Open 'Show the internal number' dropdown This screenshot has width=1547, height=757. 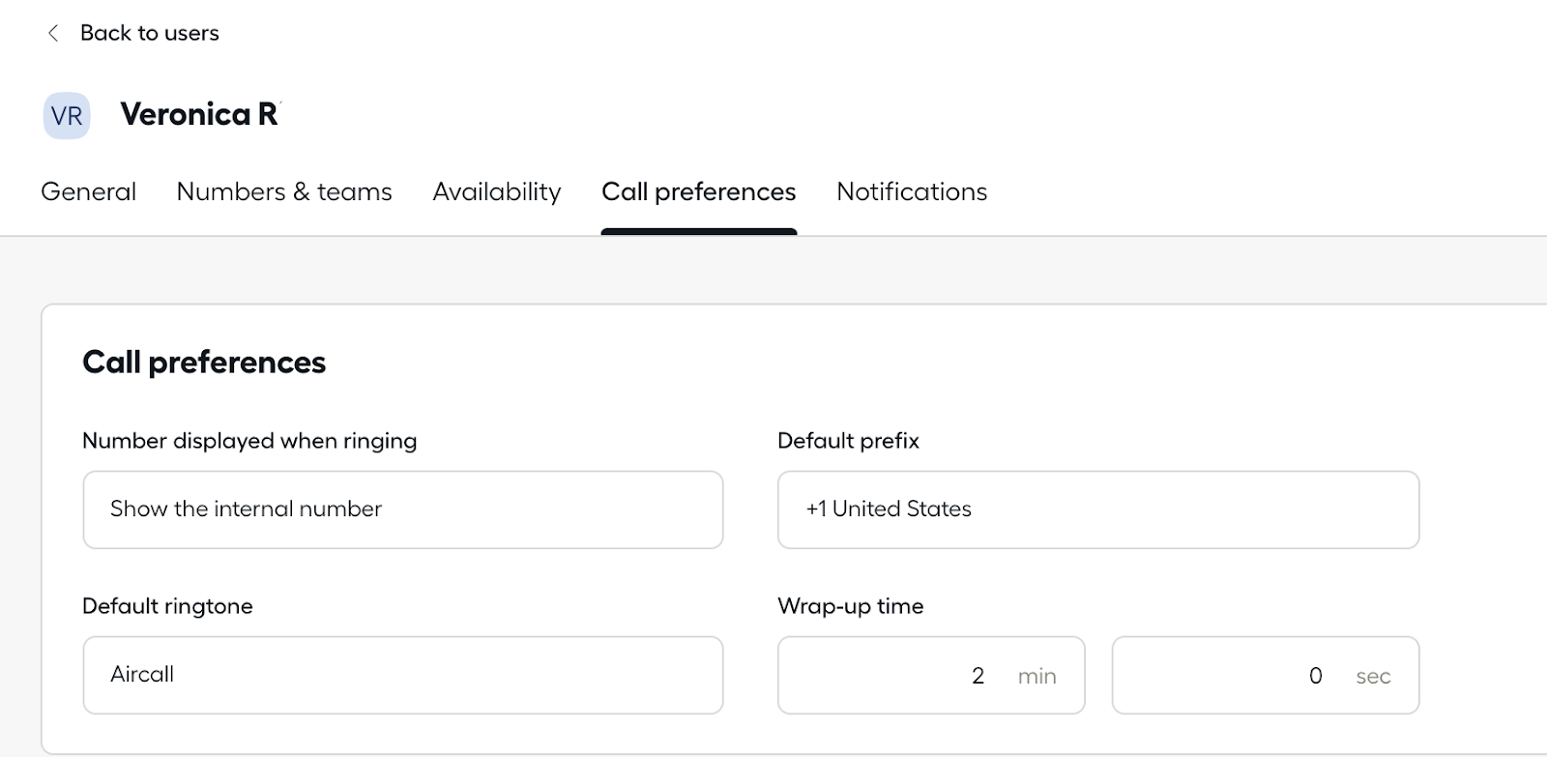pyautogui.click(x=403, y=510)
